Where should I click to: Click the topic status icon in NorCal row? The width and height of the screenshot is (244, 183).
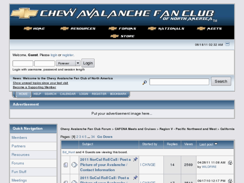(x=66, y=165)
